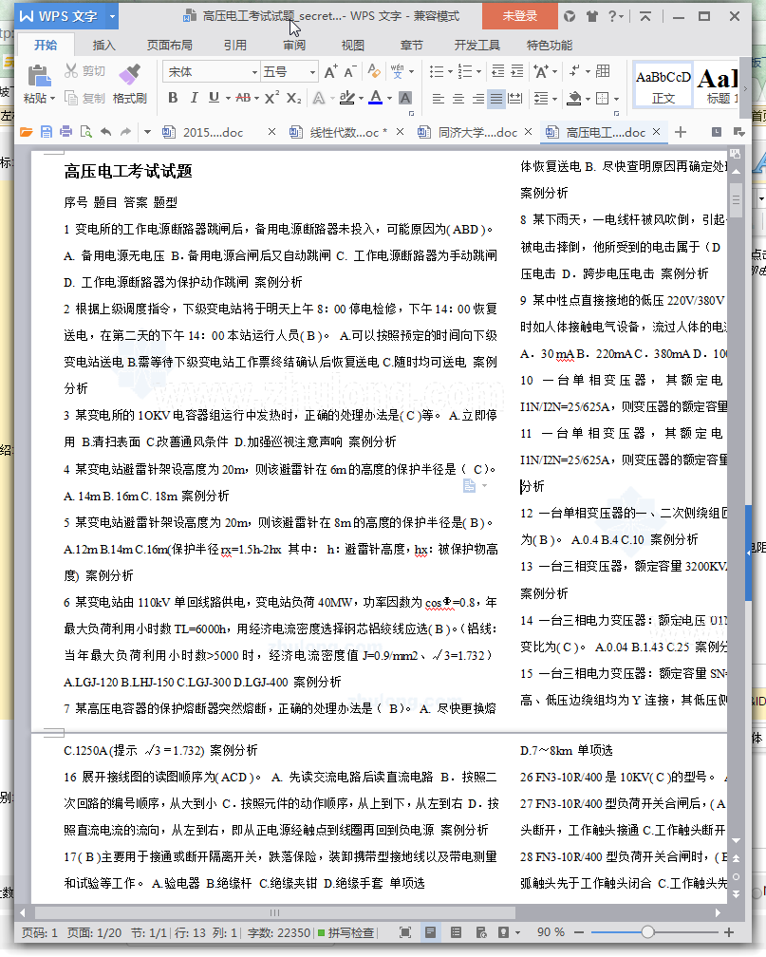Save the document with the disk icon
The image size is (766, 957).
(x=47, y=132)
